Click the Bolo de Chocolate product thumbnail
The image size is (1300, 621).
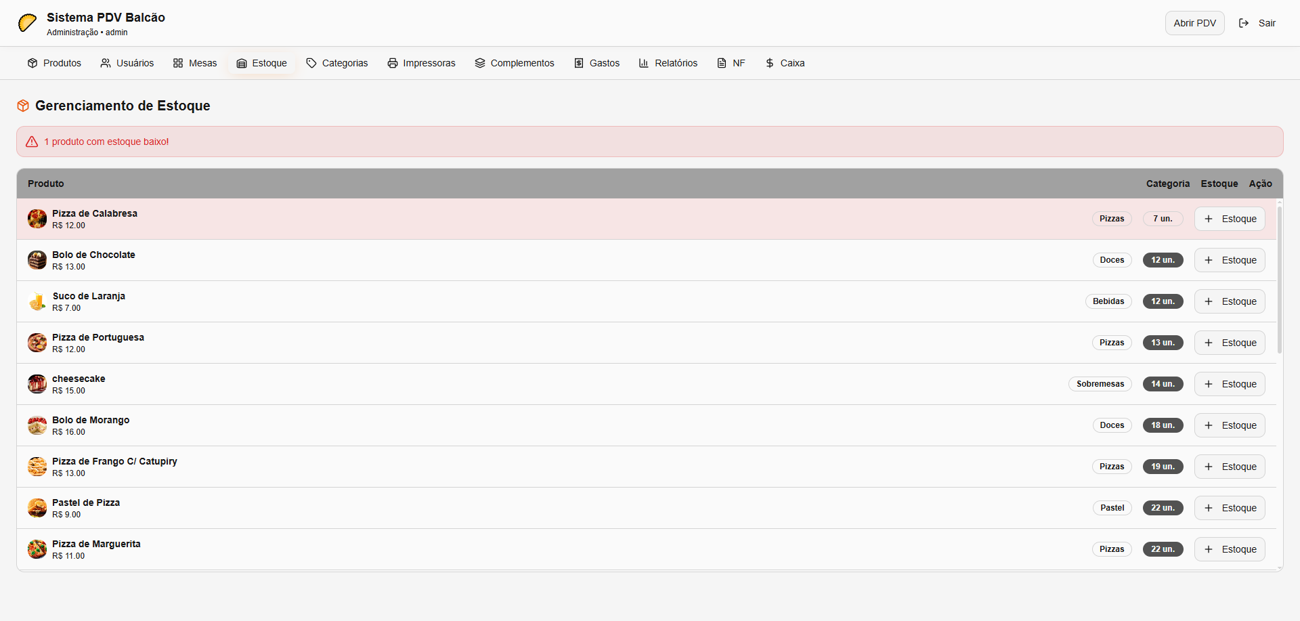[x=37, y=260]
